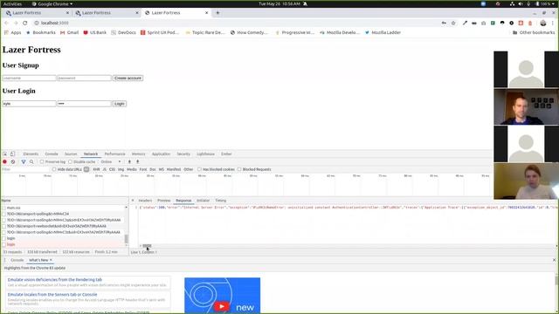559x314 pixels.
Task: Click the Apps grid bookmark
Action: 13,32
